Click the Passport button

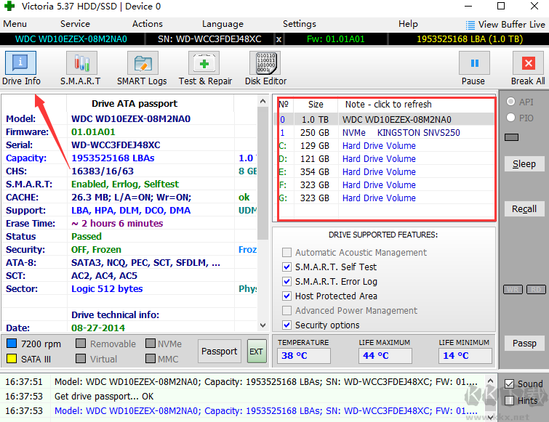click(x=219, y=351)
